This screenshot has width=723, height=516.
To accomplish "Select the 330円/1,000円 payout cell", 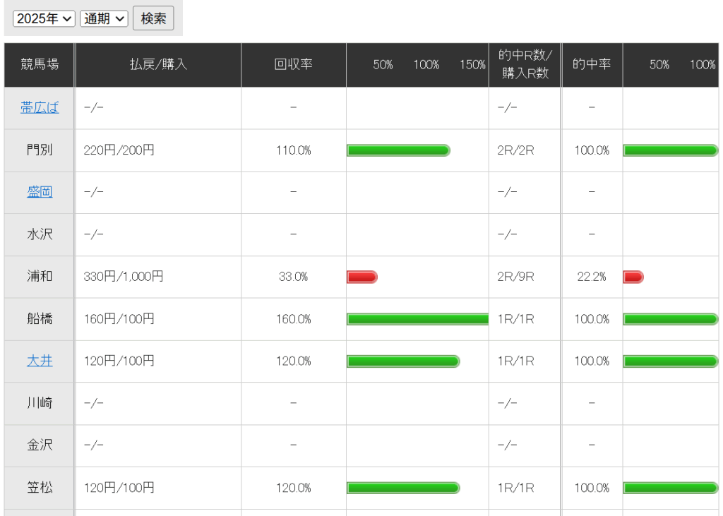I will tap(124, 277).
